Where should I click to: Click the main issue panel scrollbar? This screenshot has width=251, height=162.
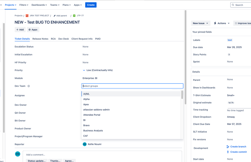pos(185,57)
